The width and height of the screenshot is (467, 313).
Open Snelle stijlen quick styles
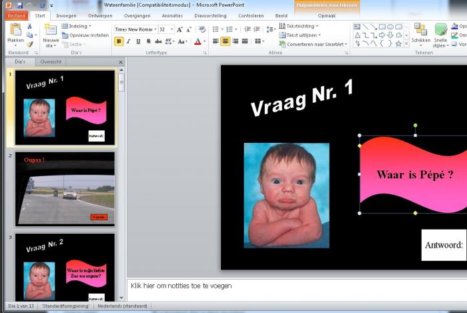440,35
